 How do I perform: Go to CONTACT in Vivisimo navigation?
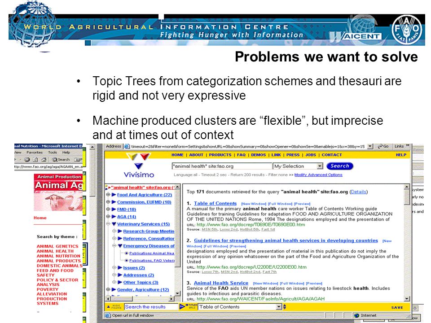332,155
